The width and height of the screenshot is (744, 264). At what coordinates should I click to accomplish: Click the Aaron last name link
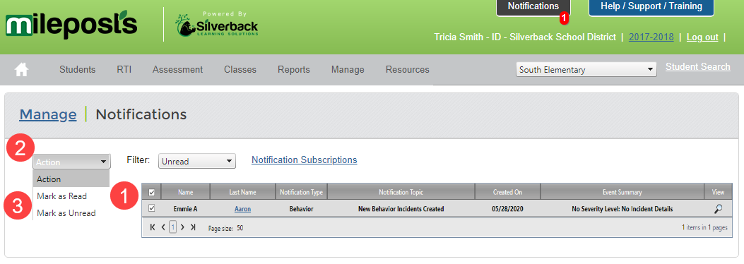point(242,208)
